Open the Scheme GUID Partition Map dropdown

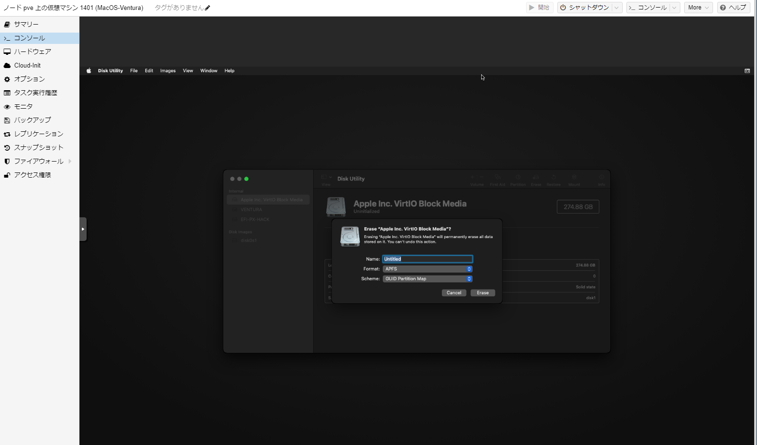(427, 279)
